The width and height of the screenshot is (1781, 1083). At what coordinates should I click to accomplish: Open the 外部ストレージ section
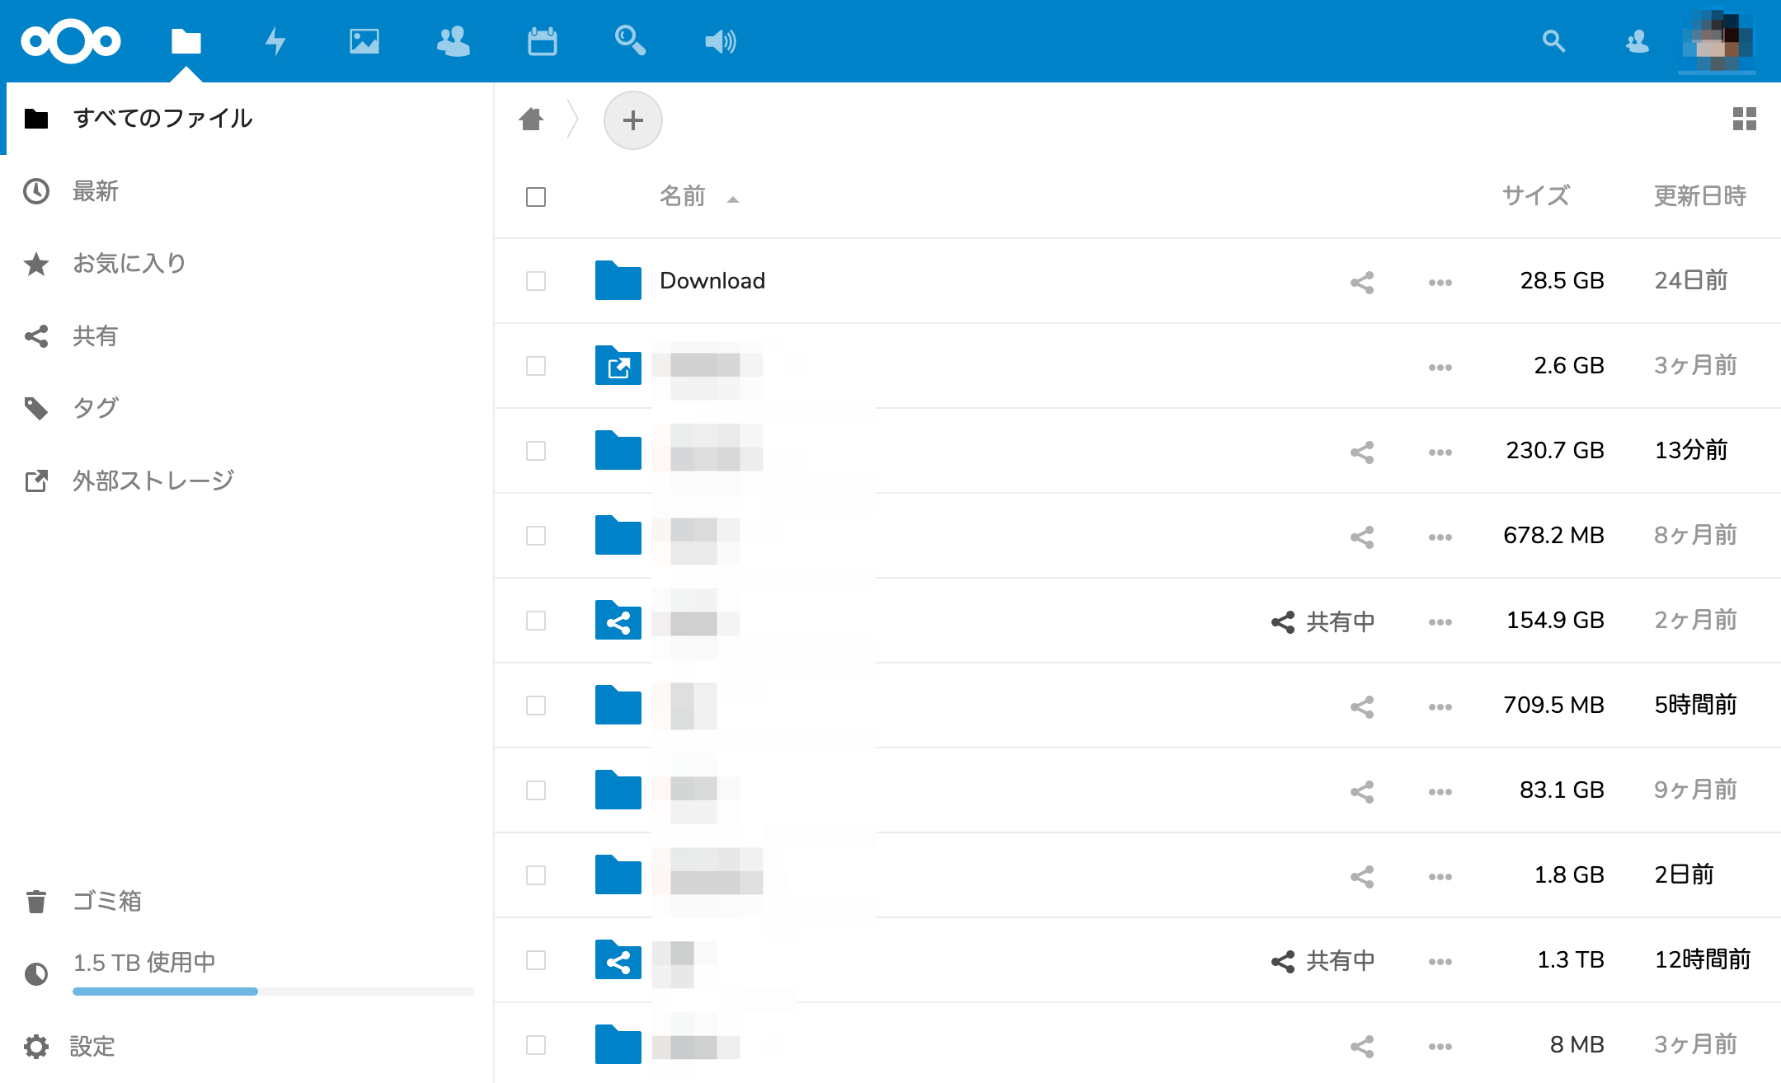coord(153,481)
